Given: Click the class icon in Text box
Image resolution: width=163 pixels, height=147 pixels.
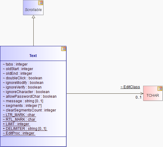Looking at the screenshot, I should point(63,49).
